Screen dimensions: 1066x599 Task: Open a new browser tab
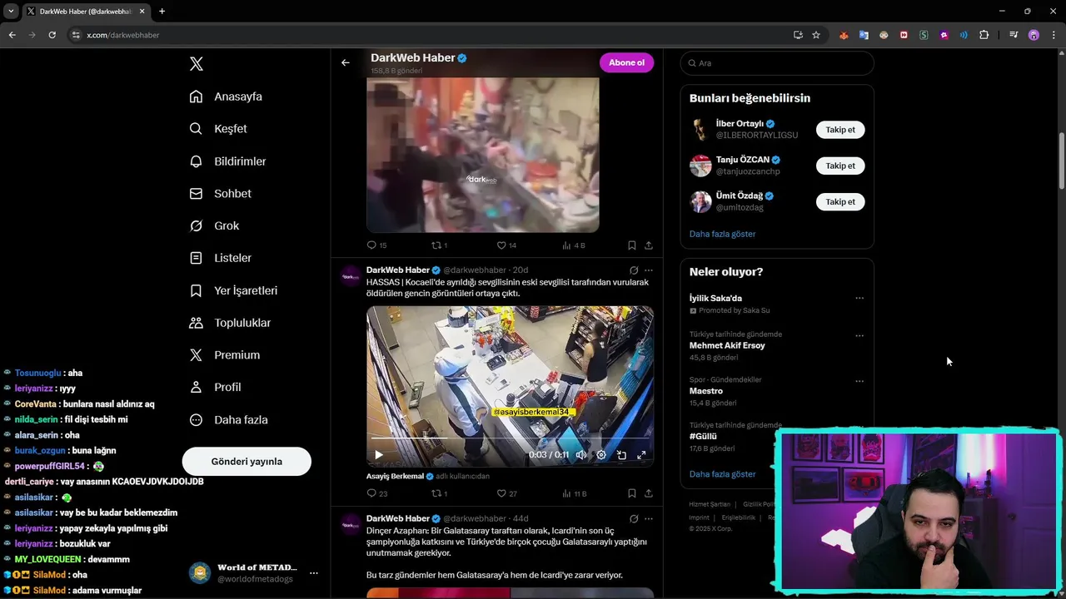[x=162, y=12]
